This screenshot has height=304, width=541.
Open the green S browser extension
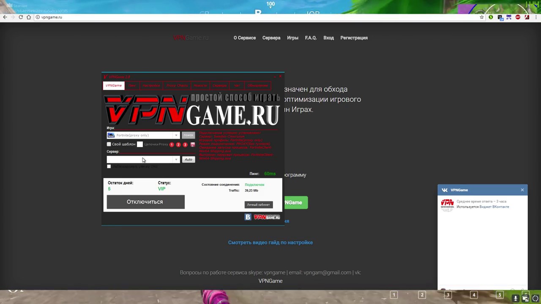point(491,17)
